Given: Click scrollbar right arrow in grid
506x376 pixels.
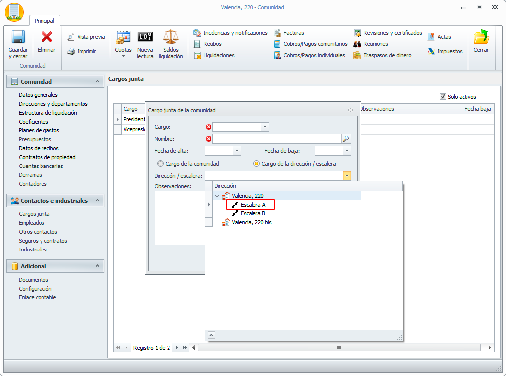Looking at the screenshot, I should (x=490, y=348).
